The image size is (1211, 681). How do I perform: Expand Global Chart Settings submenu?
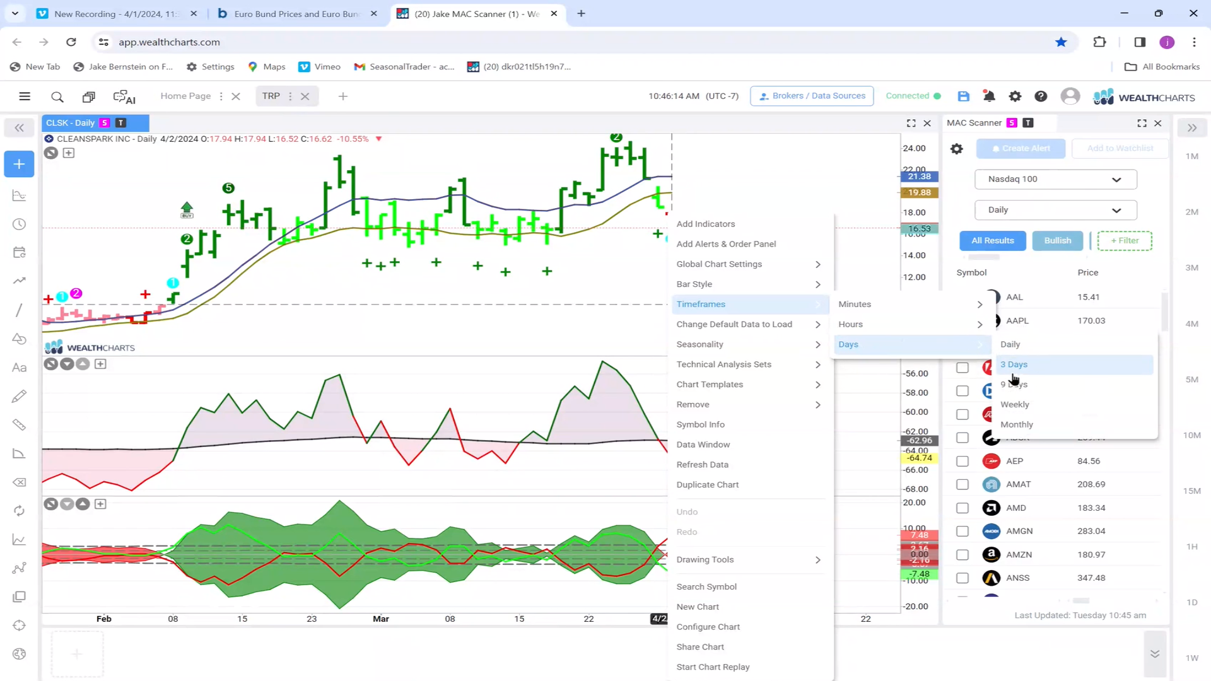pyautogui.click(x=749, y=264)
